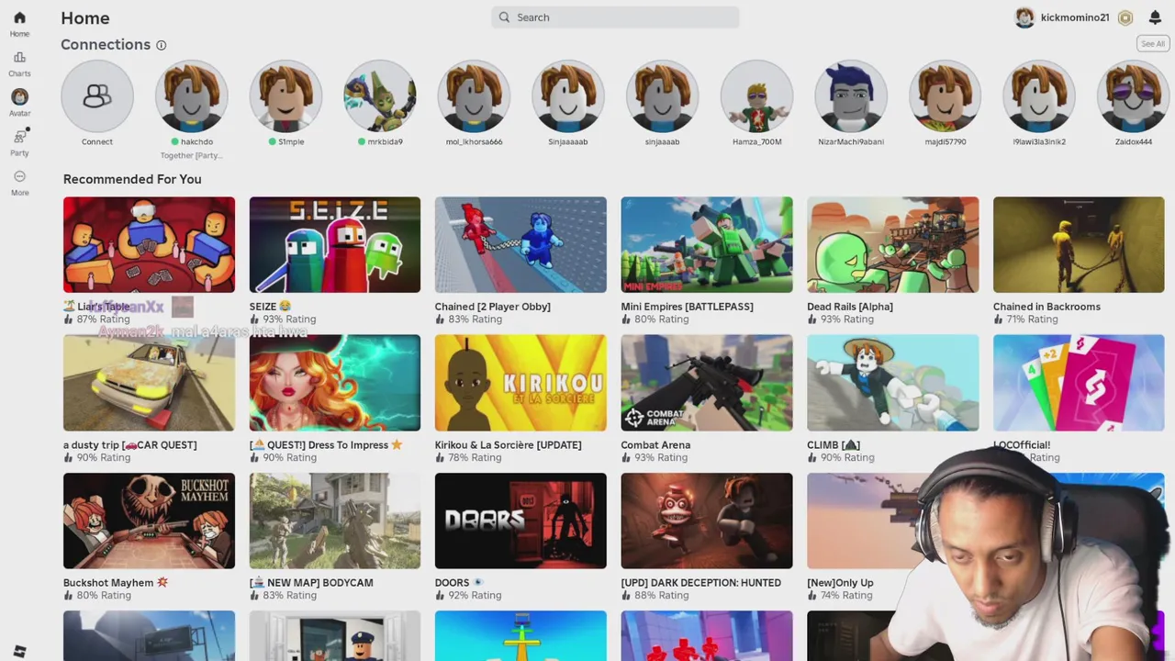Open Hamza_700M's connection avatar
1175x661 pixels.
756,96
